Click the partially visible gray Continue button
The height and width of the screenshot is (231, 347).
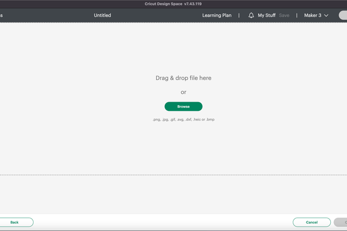click(x=341, y=222)
